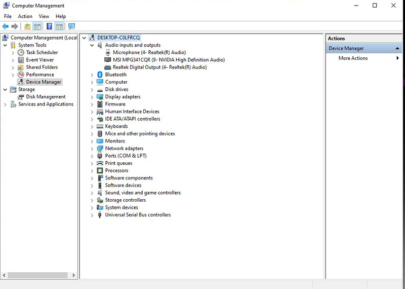Click the Back arrow in the toolbar
405x289 pixels.
coord(5,26)
